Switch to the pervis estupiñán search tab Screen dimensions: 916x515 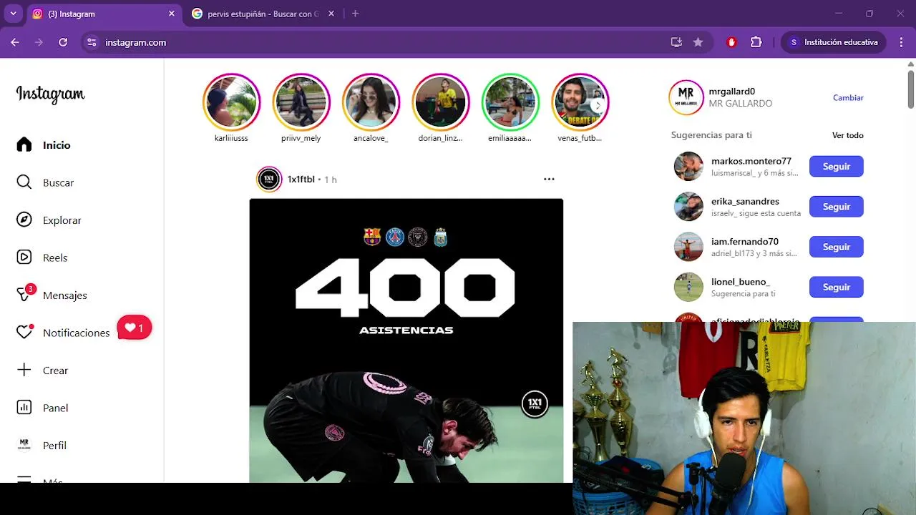coord(263,14)
